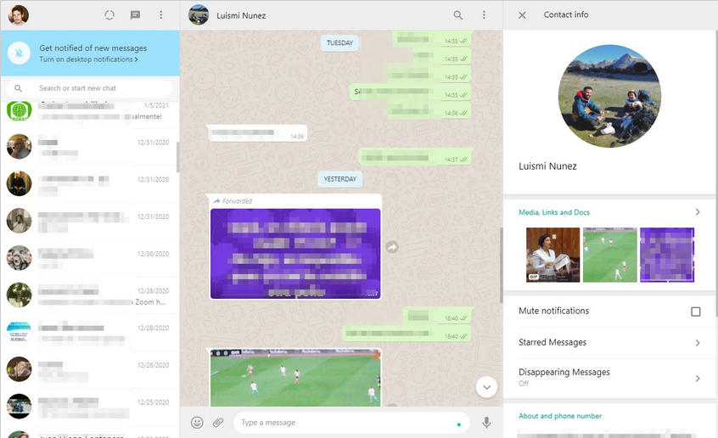Open the GIF media thumbnail
Image resolution: width=718 pixels, height=438 pixels.
pos(553,255)
